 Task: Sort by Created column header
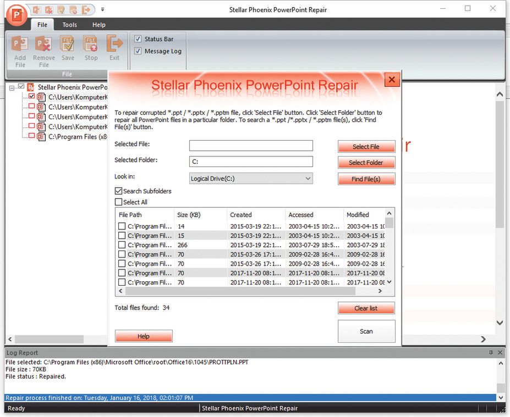[256, 215]
